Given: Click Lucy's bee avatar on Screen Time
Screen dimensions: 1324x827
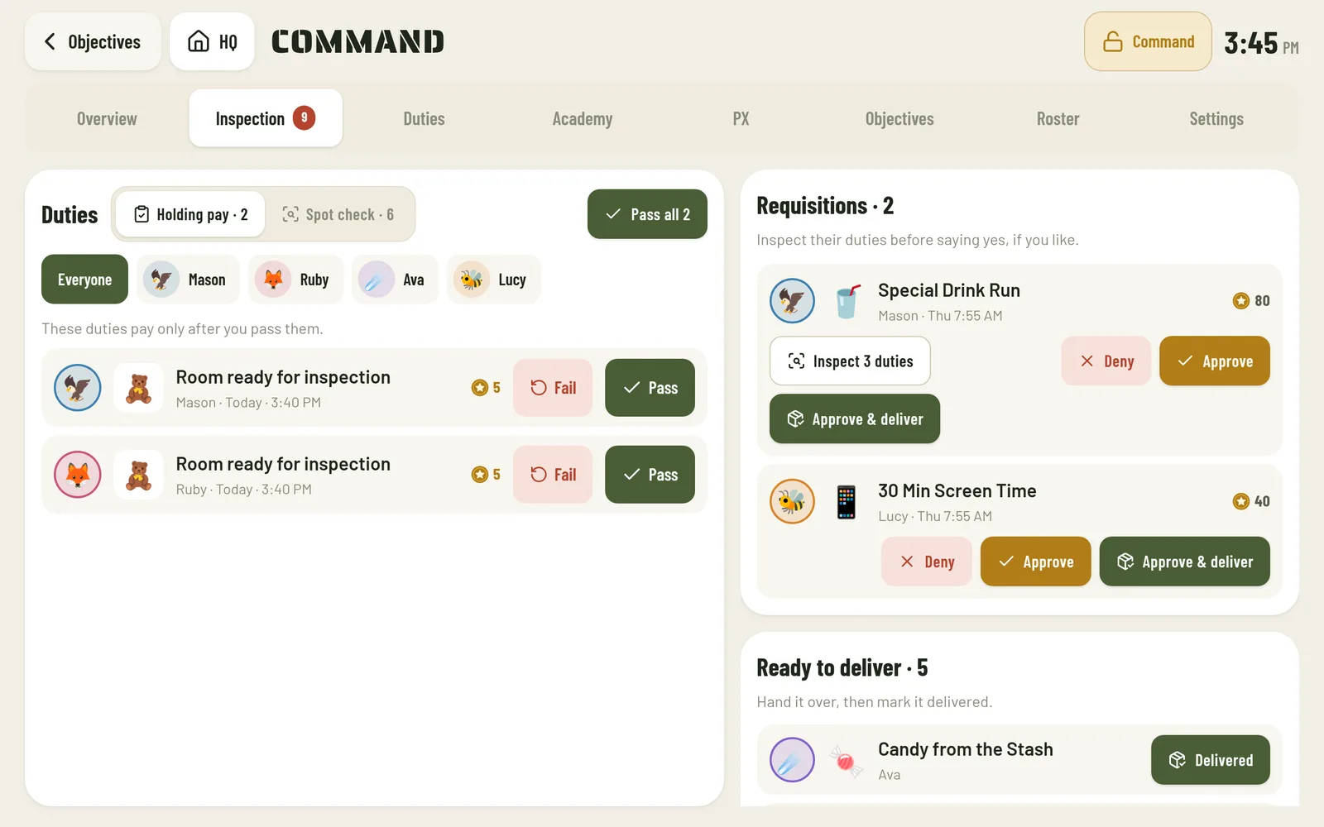Looking at the screenshot, I should [x=792, y=501].
